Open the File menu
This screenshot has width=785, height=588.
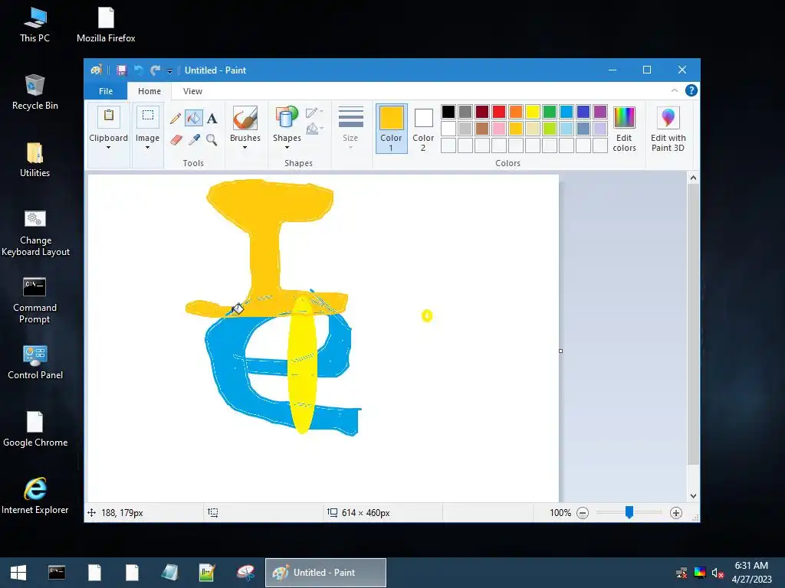[x=106, y=91]
